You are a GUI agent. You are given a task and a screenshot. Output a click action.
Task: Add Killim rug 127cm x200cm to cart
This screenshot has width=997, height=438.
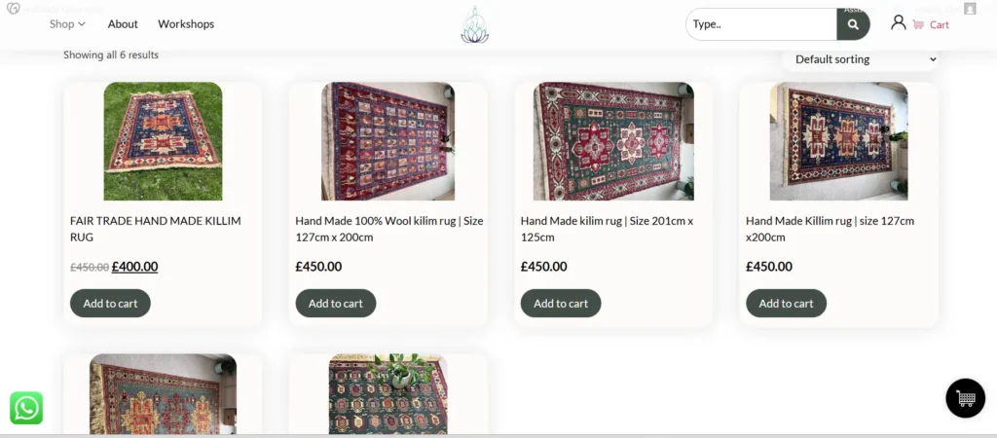pos(786,303)
